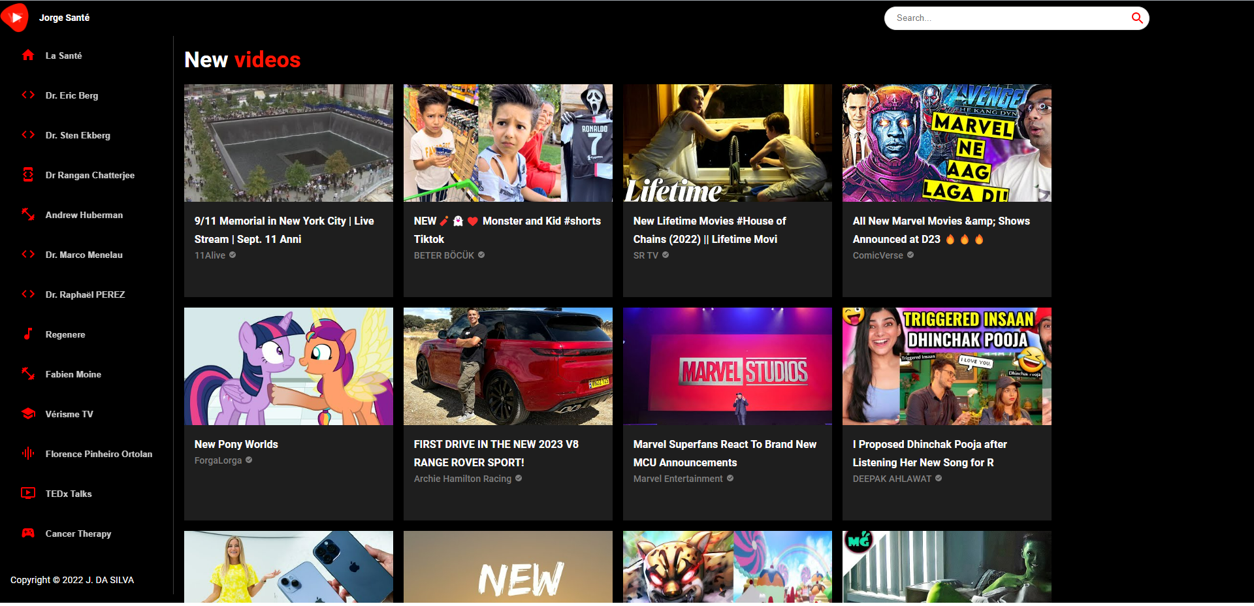Screen dimensions: 1254x606
Task: Visit the Archie Hamilton Racing channel name
Action: point(462,479)
